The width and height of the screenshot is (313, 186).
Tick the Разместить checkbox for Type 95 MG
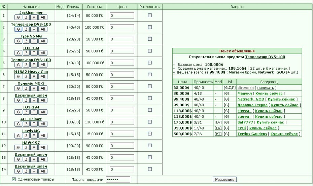150,39
